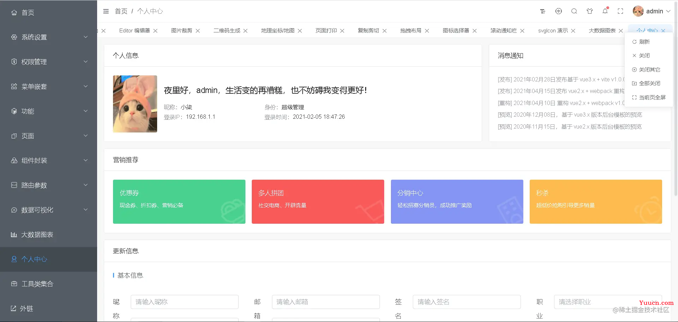Focus the 请输入昵称 input field
678x322 pixels.
185,302
